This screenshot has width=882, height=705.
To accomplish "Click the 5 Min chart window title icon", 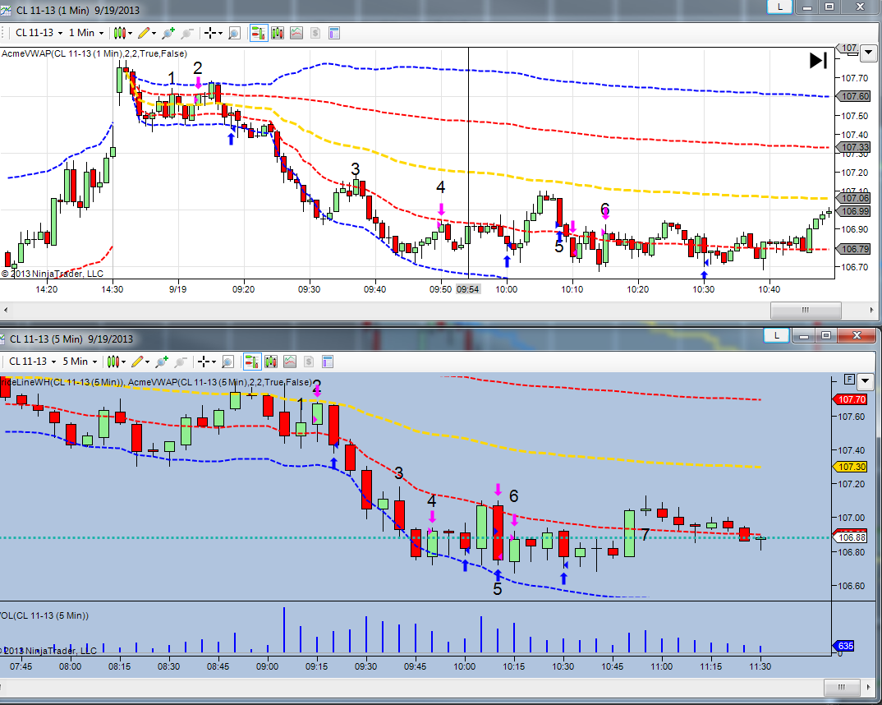I will pos(2,339).
